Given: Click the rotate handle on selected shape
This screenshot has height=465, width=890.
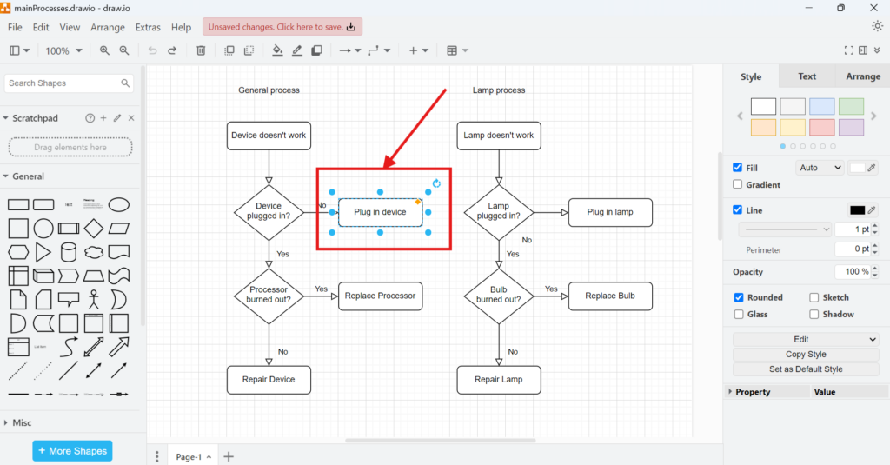Looking at the screenshot, I should (436, 183).
